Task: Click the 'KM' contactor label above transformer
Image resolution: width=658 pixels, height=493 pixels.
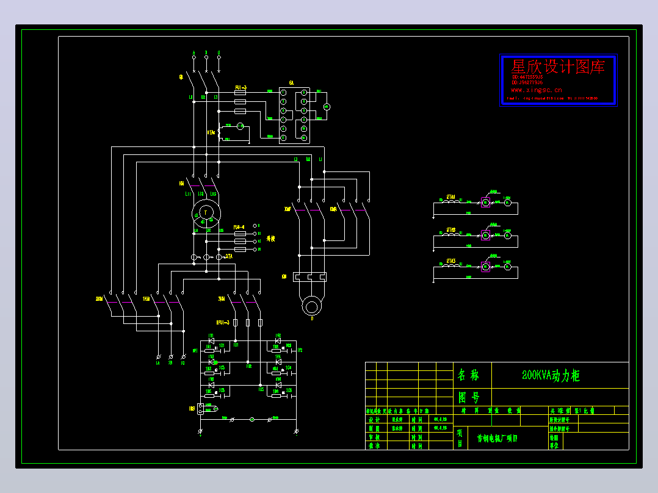Action: pyautogui.click(x=181, y=184)
